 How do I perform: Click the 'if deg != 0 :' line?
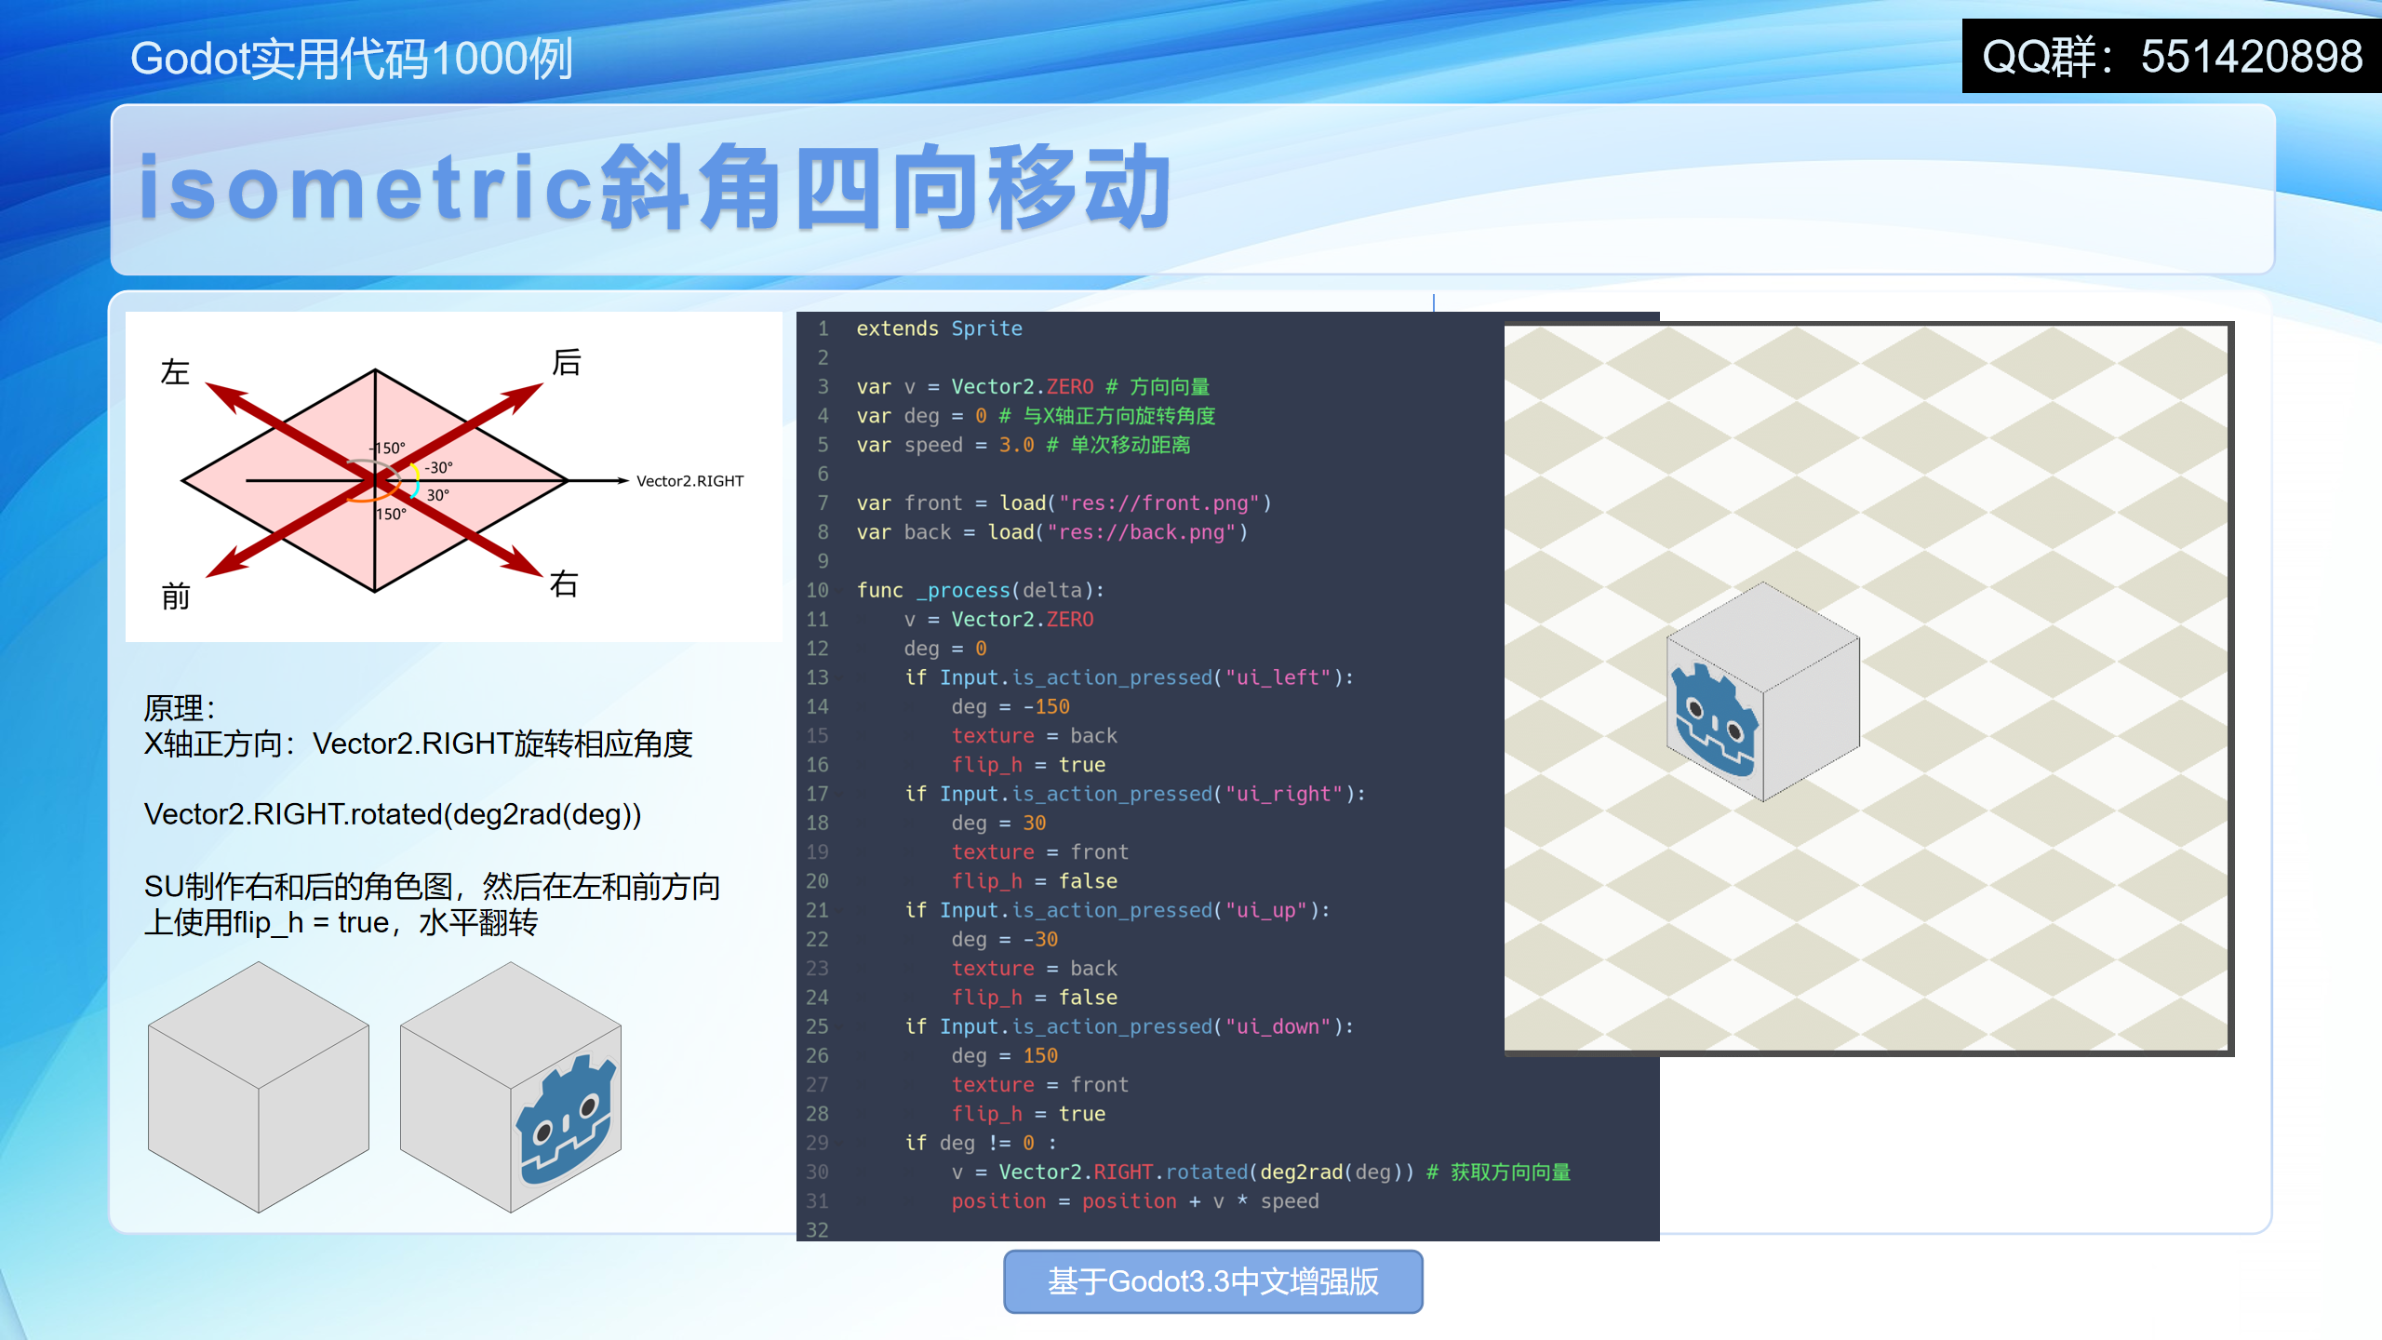pos(981,1143)
